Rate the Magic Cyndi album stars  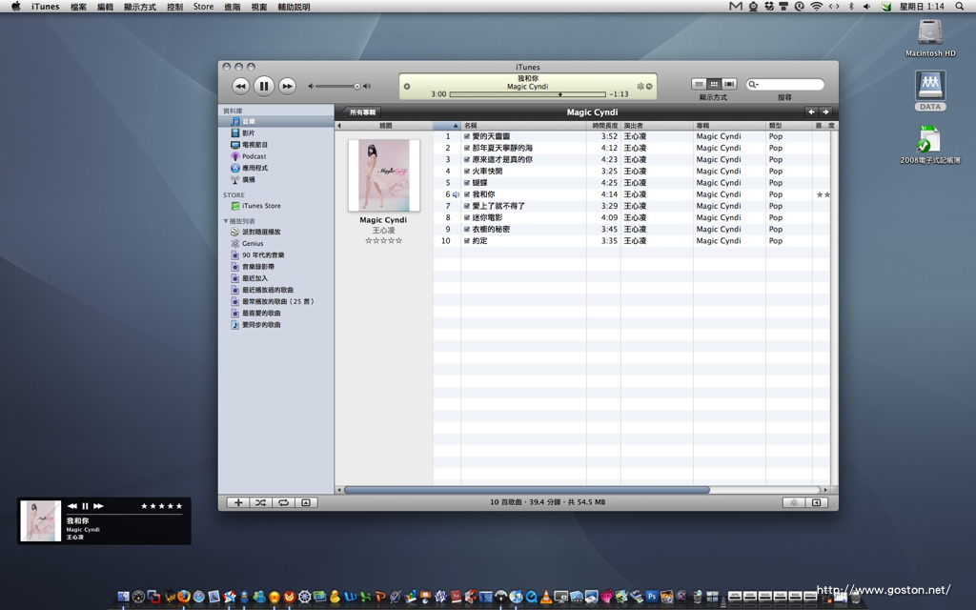(383, 240)
